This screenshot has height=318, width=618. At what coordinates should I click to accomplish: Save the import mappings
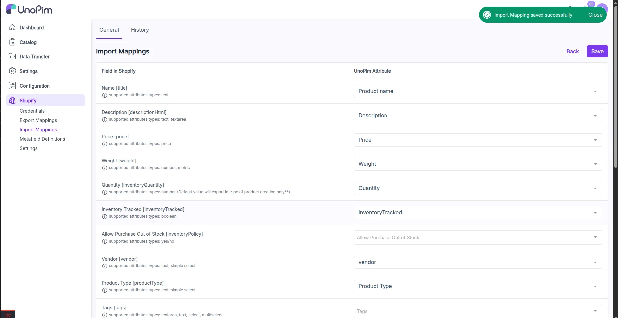[x=597, y=51]
